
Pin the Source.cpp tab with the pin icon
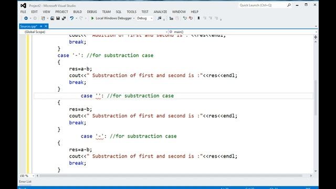[41, 26]
